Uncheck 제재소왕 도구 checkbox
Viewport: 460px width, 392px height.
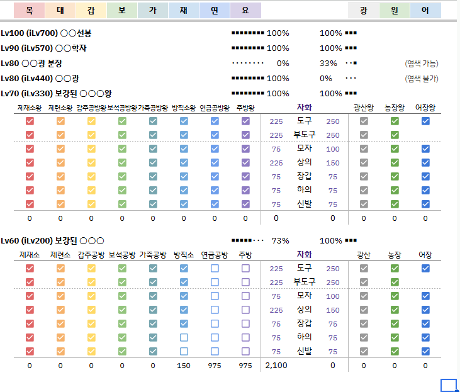30,121
